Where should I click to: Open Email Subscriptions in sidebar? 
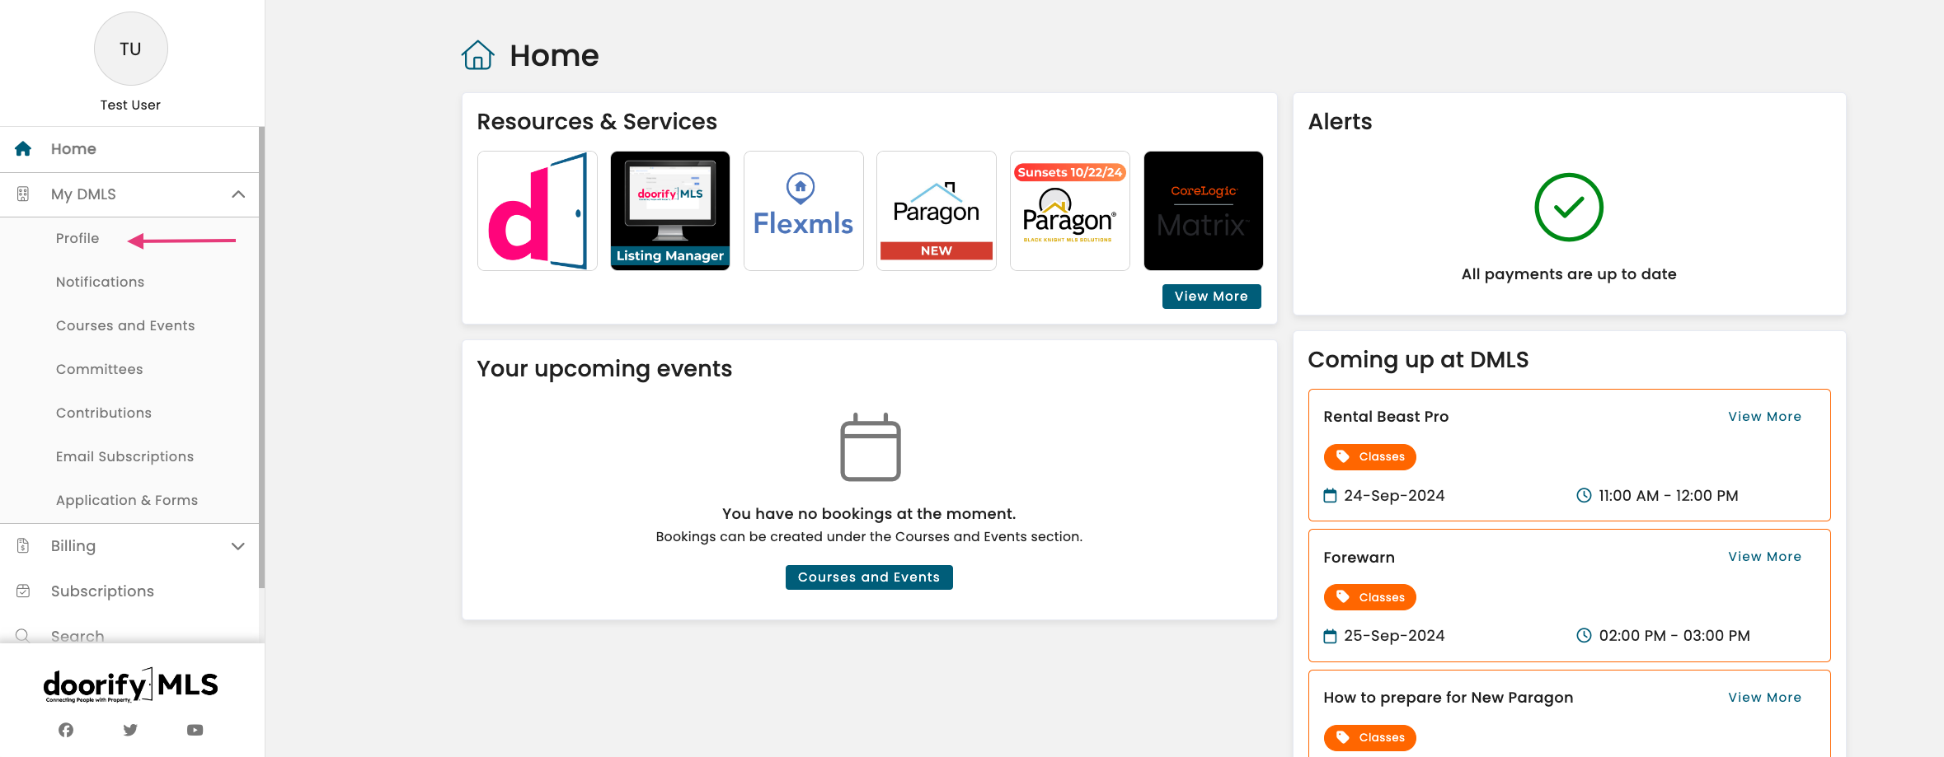[x=124, y=457]
